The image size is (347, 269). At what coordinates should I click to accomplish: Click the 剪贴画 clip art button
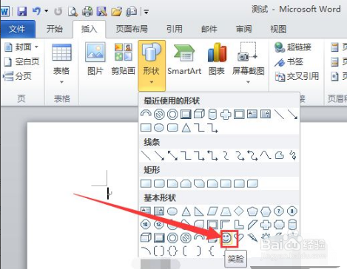coord(123,60)
